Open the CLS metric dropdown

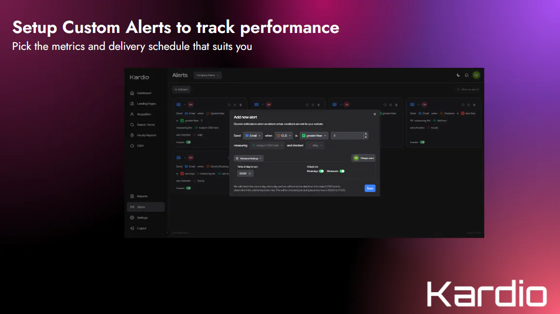tap(284, 136)
